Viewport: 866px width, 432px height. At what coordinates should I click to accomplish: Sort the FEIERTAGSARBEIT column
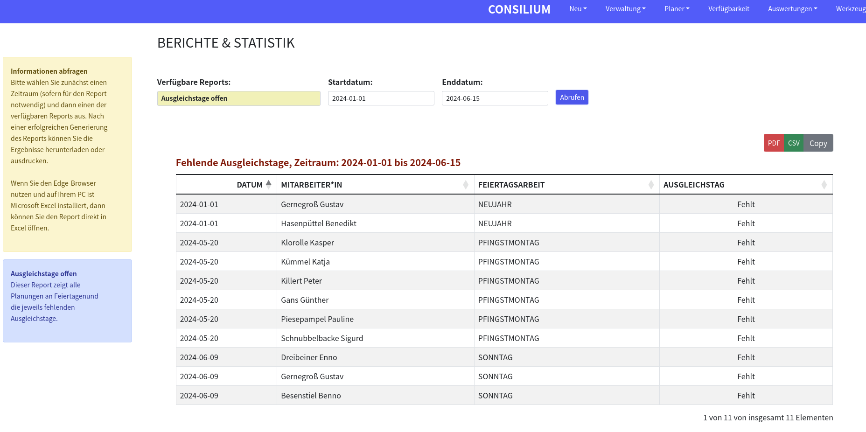tap(651, 185)
